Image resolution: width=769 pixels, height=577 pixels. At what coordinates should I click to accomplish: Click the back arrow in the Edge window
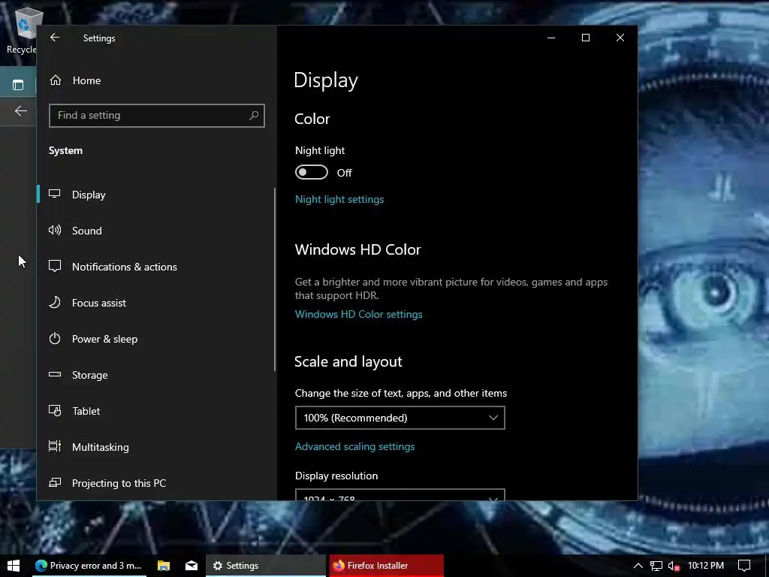[x=20, y=111]
